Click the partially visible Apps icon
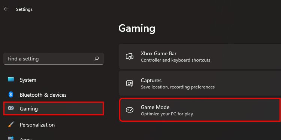 [11, 138]
